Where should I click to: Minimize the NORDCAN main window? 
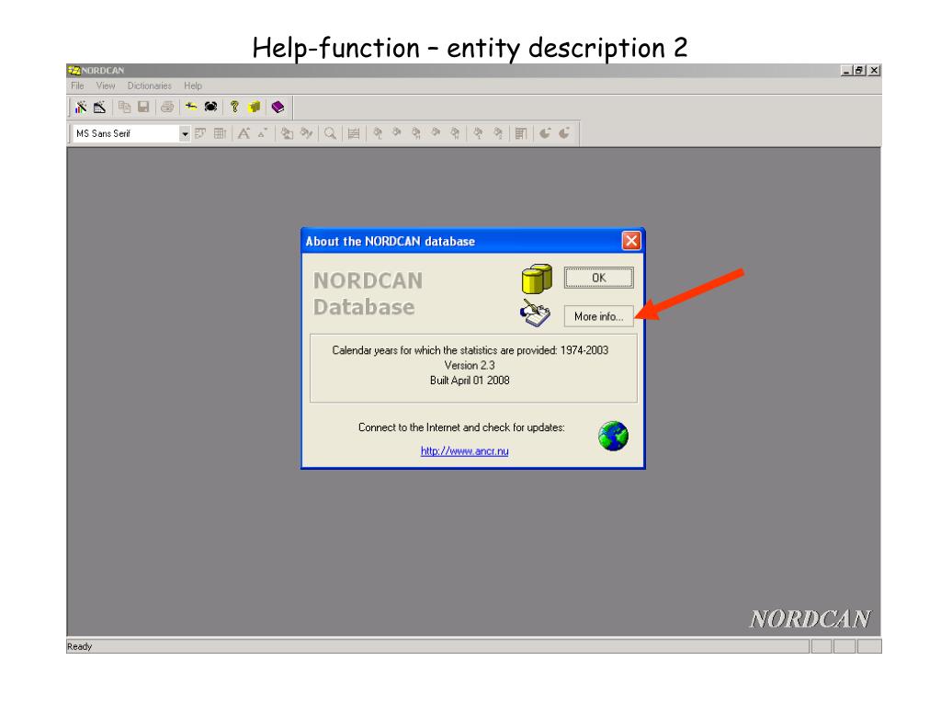point(846,70)
